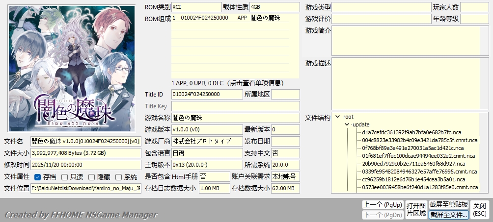Click the 主钥版本 field 0x13 (20.0.0-)
Screen dimensions: 493x222
coord(207,165)
